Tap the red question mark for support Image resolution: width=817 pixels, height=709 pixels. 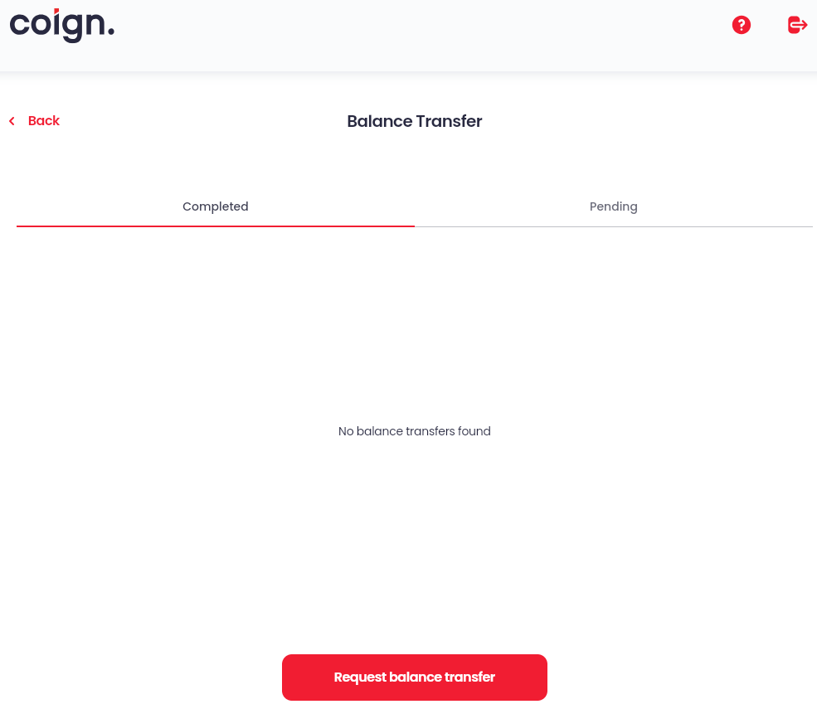click(x=741, y=25)
